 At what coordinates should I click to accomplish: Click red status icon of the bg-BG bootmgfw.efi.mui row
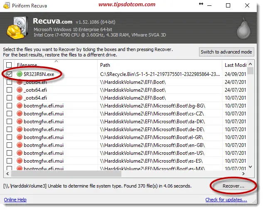[20, 105]
